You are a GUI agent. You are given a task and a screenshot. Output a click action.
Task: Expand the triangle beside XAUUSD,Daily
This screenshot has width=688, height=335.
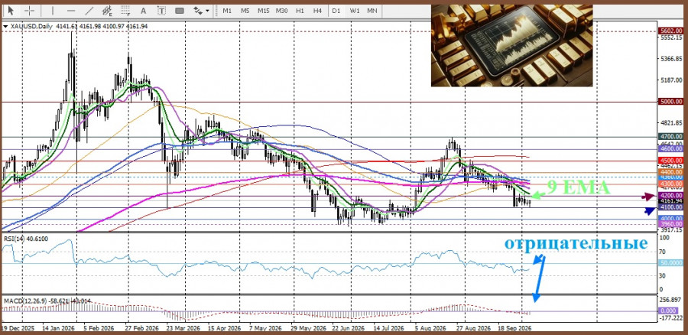click(5, 26)
